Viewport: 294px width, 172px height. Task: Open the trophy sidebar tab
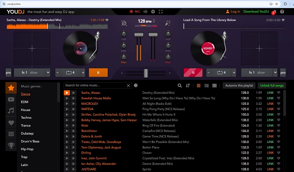pos(11,146)
